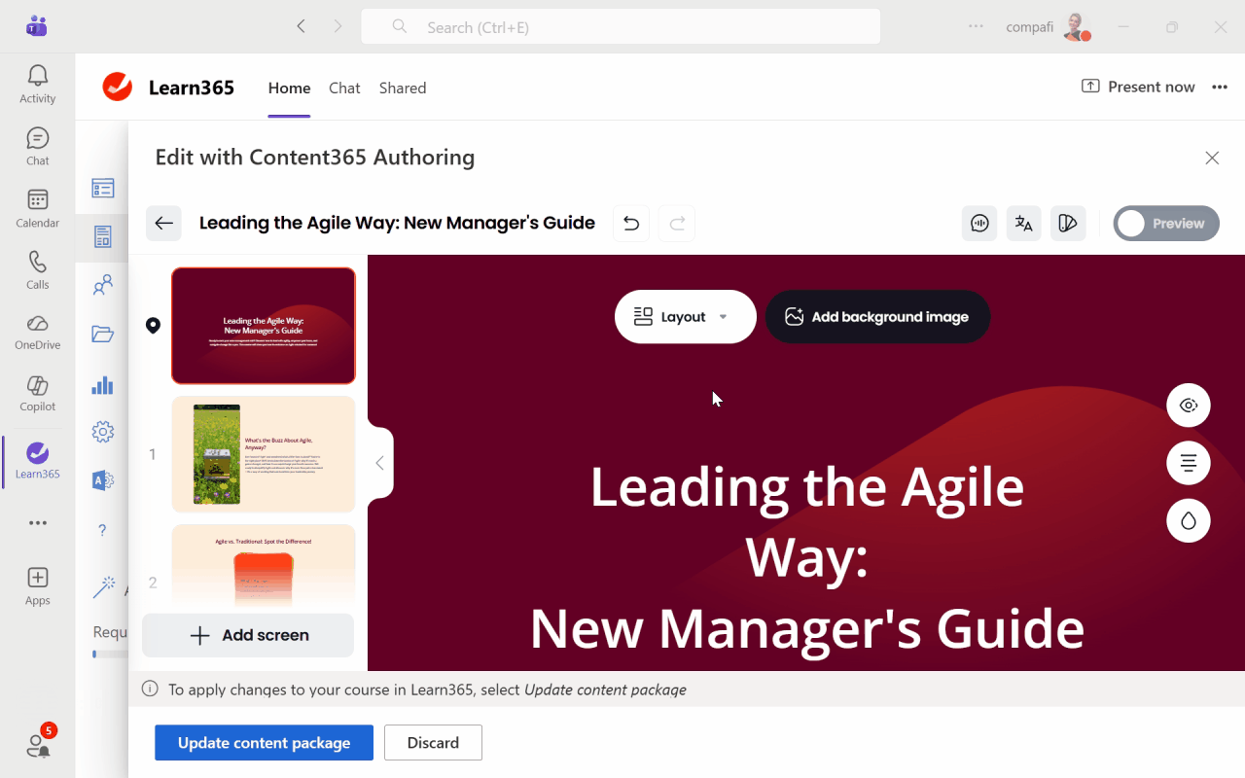Open the color palette swatches icon
Image resolution: width=1245 pixels, height=778 pixels.
pos(1068,223)
